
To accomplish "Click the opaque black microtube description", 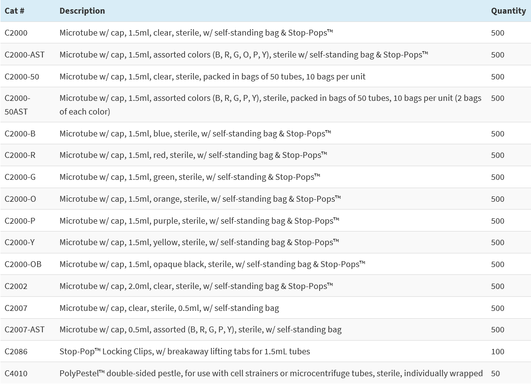I will pos(212,264).
